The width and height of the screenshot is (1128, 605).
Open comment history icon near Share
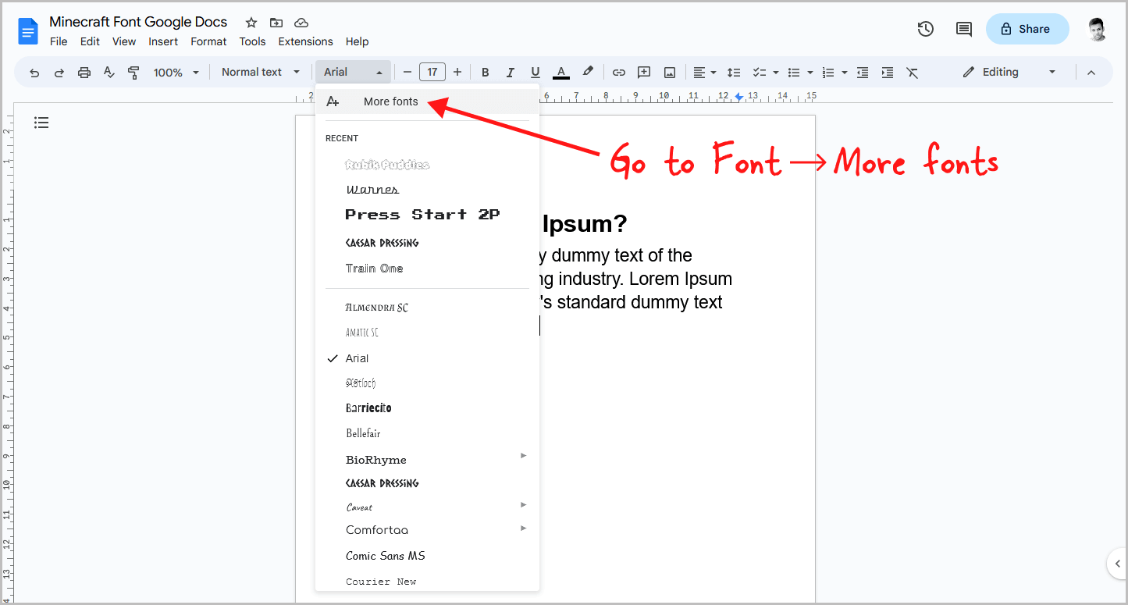click(x=964, y=29)
